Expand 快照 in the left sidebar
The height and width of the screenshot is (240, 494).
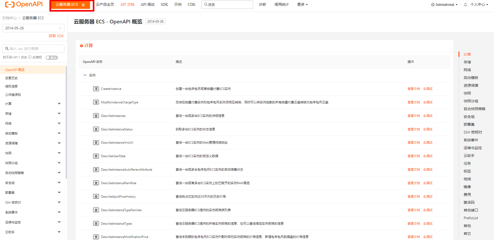(59, 153)
